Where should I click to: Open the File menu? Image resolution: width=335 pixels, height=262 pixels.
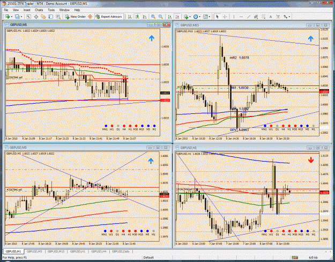pos(6,10)
